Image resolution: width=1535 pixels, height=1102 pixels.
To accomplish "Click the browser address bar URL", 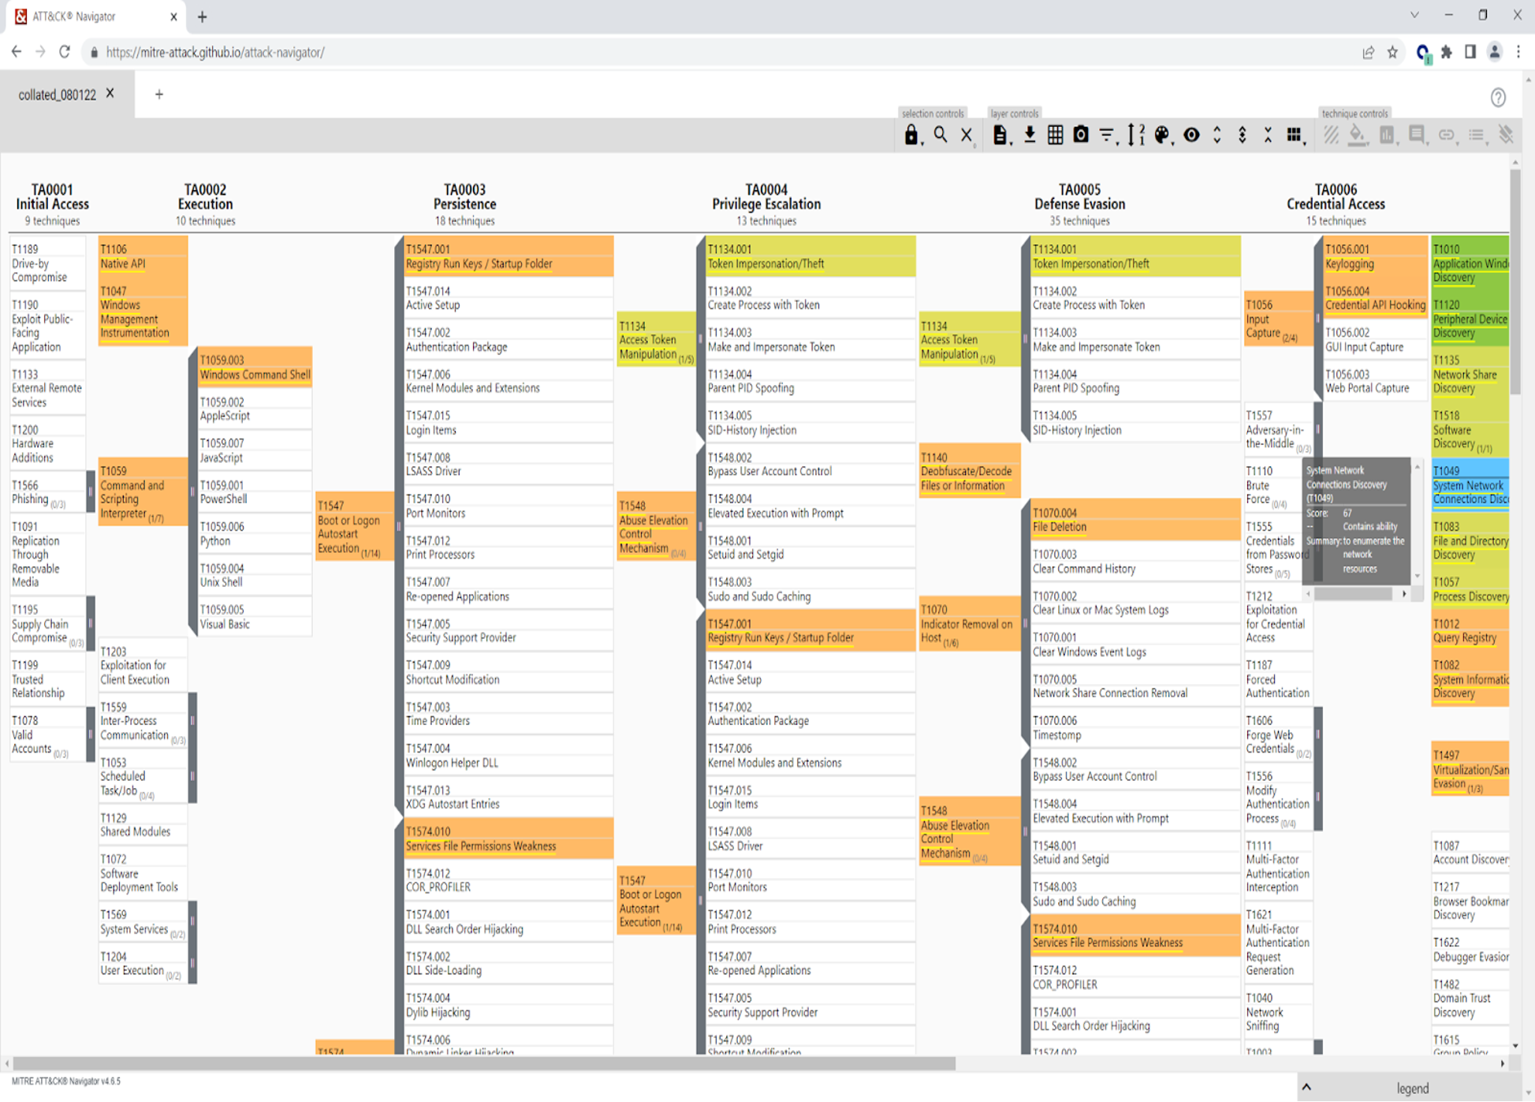I will pyautogui.click(x=215, y=52).
